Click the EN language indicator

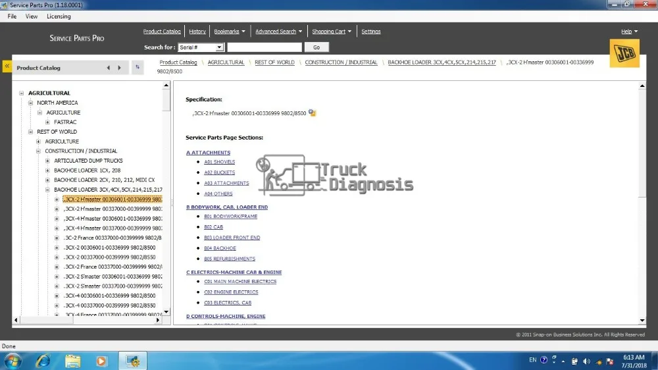pyautogui.click(x=532, y=360)
